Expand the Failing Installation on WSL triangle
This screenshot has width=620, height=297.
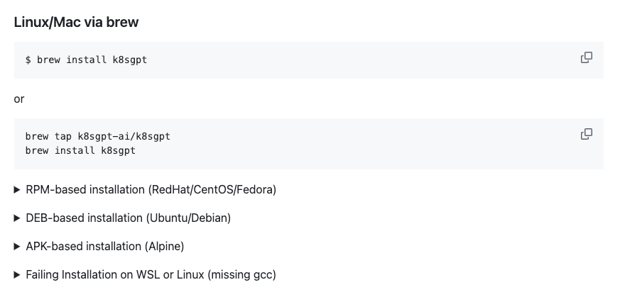(16, 274)
